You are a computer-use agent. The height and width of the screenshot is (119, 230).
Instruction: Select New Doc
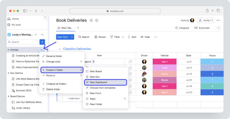click(105, 77)
